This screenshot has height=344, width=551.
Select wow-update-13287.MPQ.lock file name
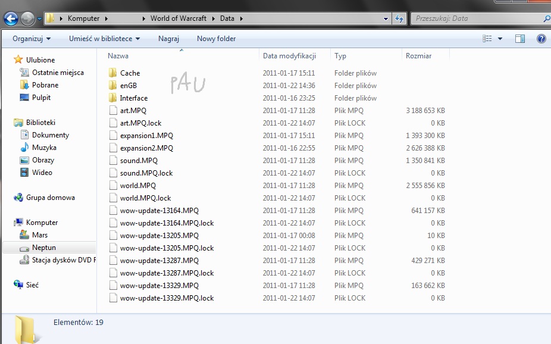(167, 273)
